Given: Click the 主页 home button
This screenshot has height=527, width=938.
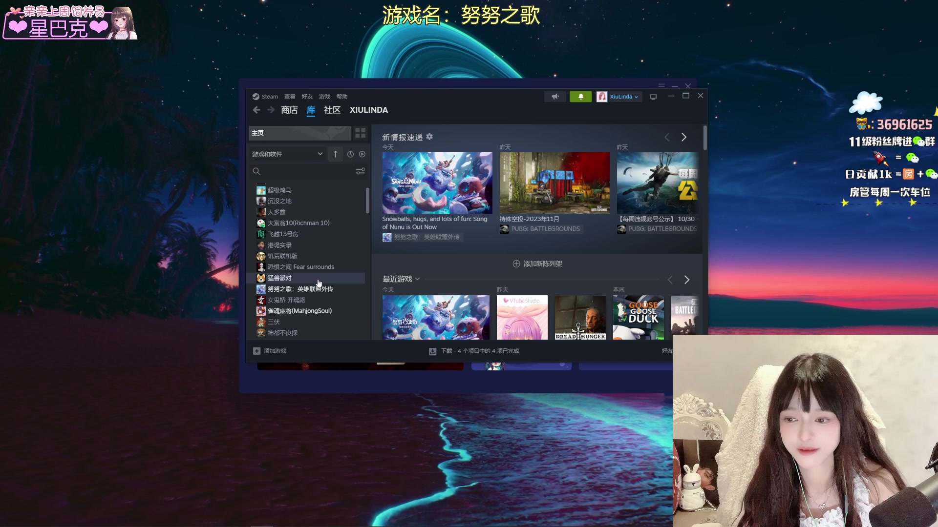Looking at the screenshot, I should 299,133.
